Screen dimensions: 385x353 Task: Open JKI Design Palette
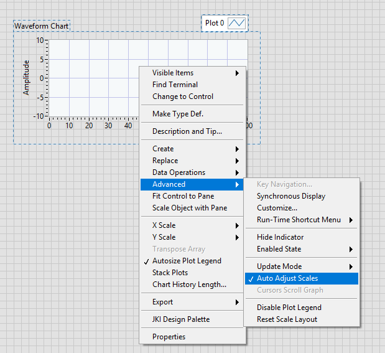(x=181, y=319)
